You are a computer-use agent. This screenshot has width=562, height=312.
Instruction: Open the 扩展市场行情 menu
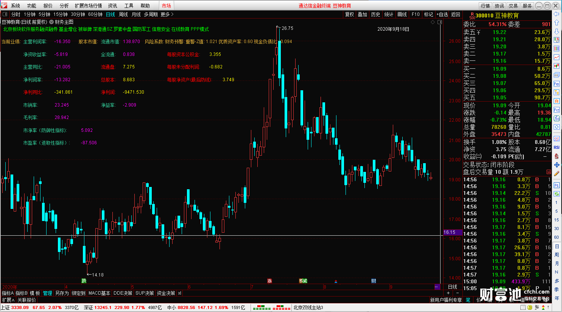[89, 6]
